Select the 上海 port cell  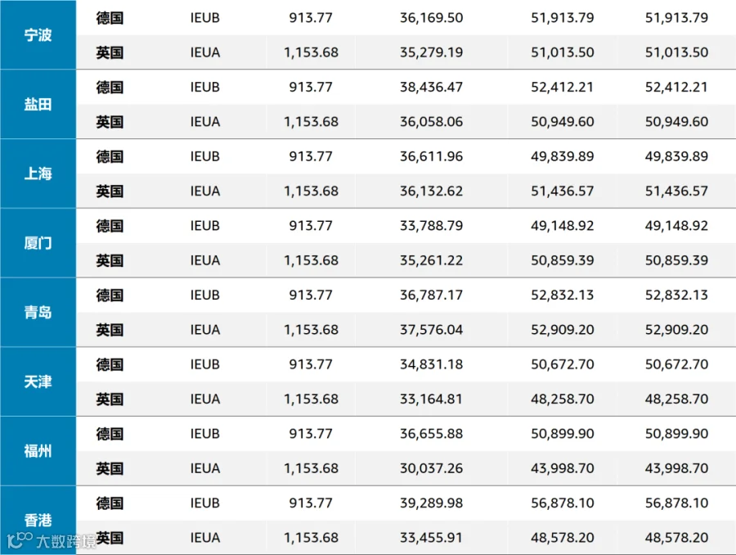(x=38, y=174)
